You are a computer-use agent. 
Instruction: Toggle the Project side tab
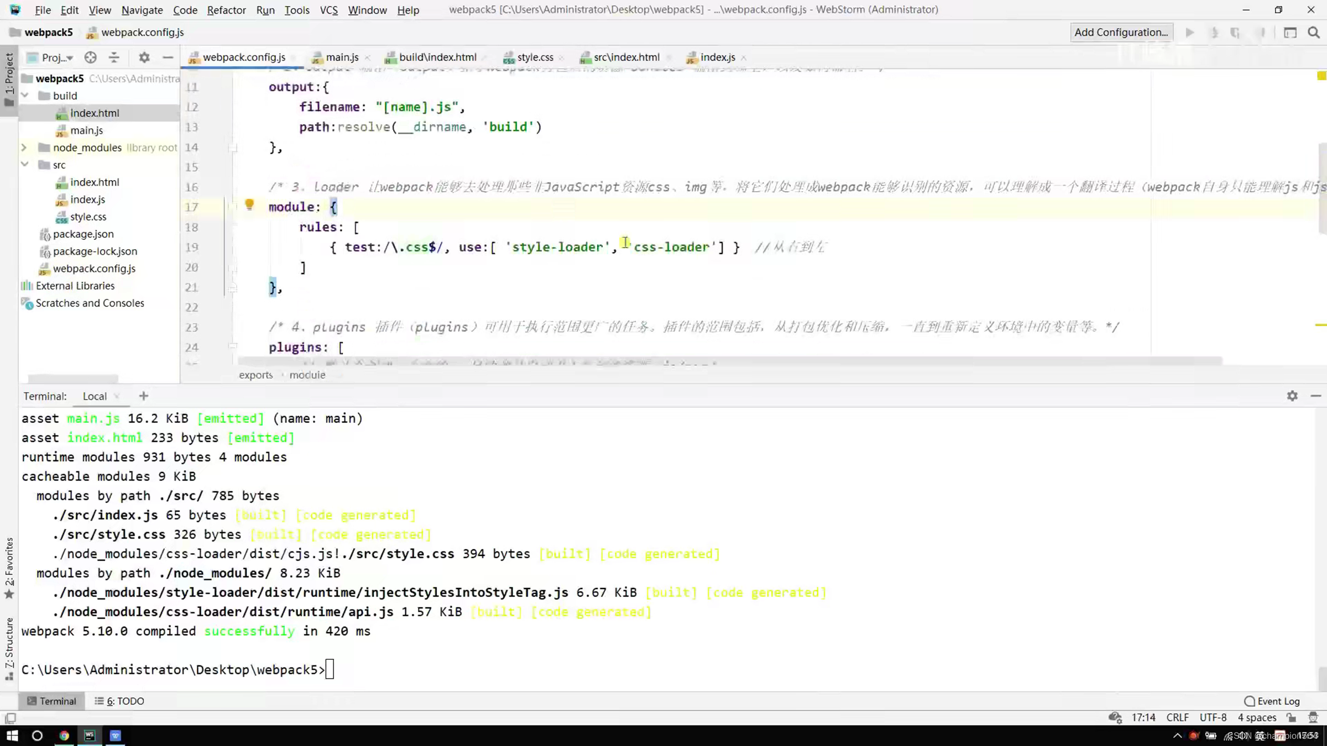click(9, 80)
